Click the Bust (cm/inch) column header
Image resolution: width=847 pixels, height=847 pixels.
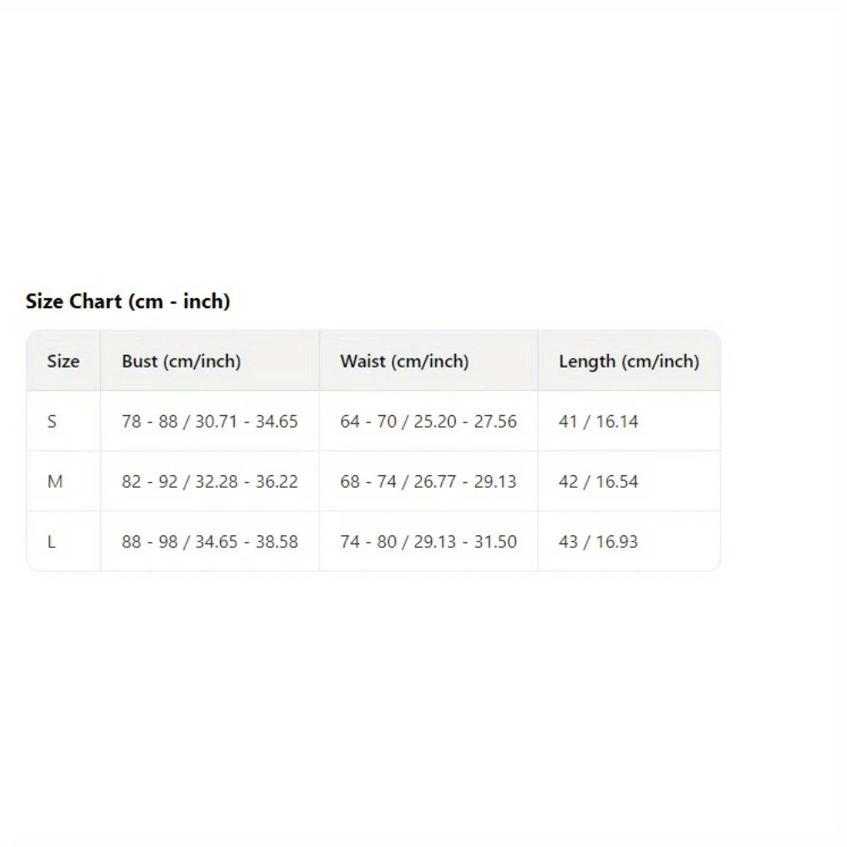tap(181, 362)
